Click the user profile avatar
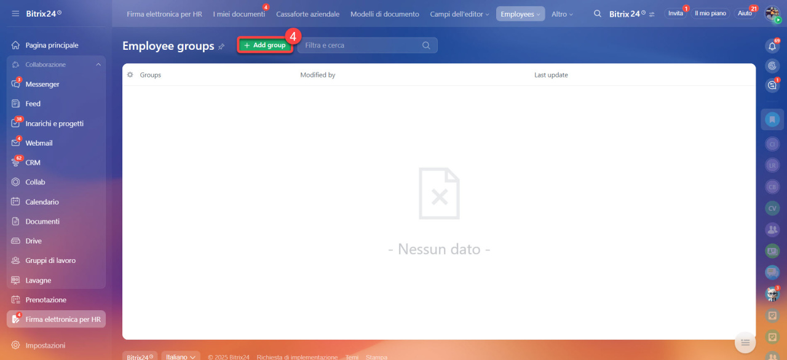Viewport: 787px width, 360px height. (772, 13)
